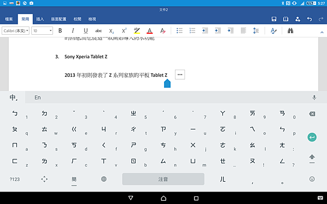Tap the green enter key
This screenshot has height=204, width=327.
pos(312,137)
